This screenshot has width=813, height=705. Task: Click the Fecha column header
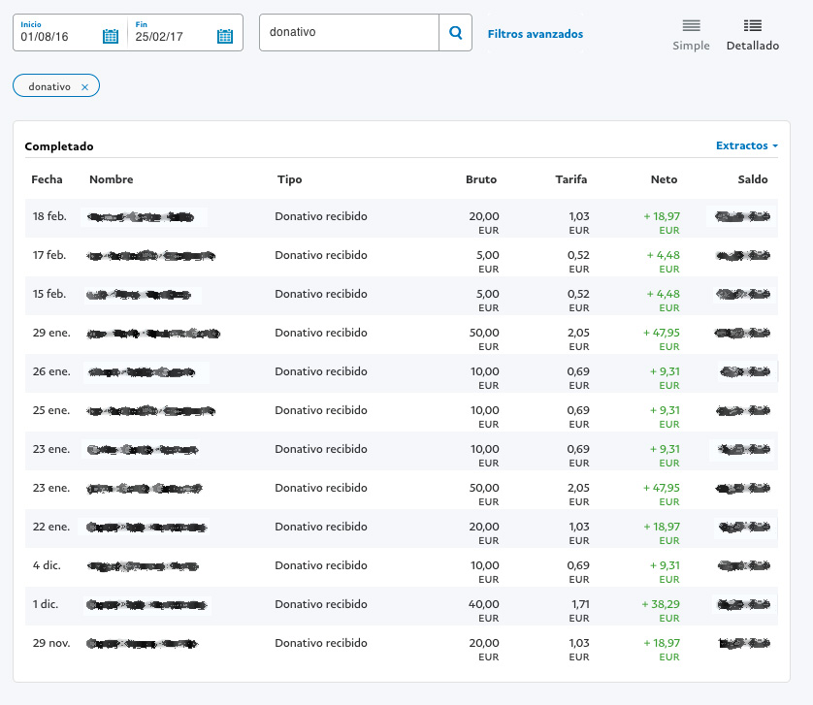coord(47,179)
